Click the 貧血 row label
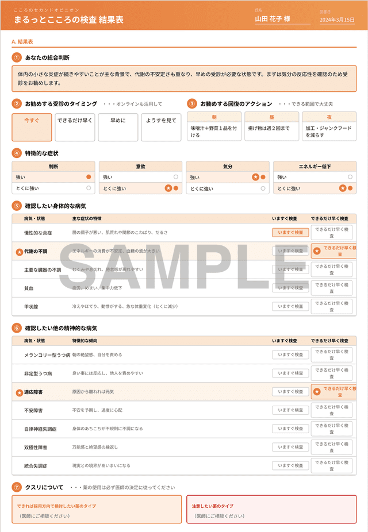This screenshot has width=368, height=532. point(29,288)
